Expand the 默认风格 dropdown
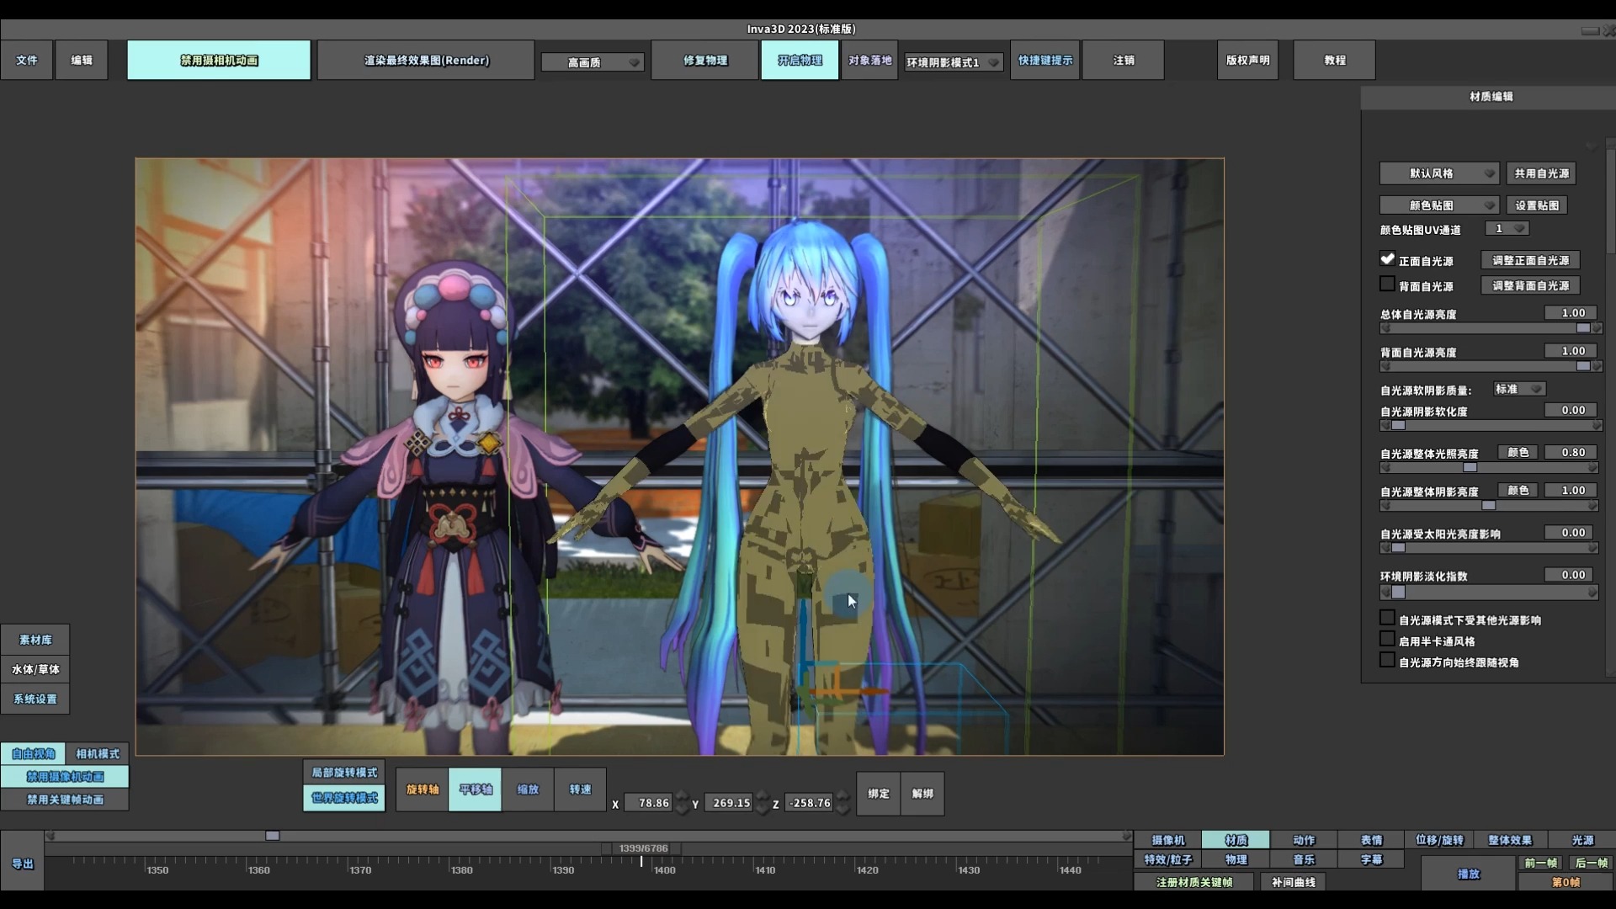This screenshot has height=909, width=1616. tap(1439, 173)
